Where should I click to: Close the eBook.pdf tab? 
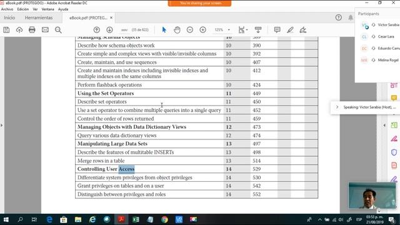[111, 17]
